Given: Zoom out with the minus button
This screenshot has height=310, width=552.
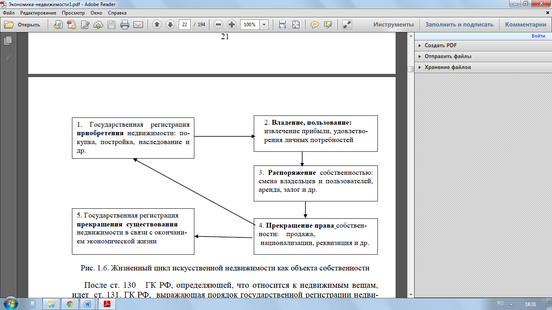Looking at the screenshot, I should (x=219, y=25).
